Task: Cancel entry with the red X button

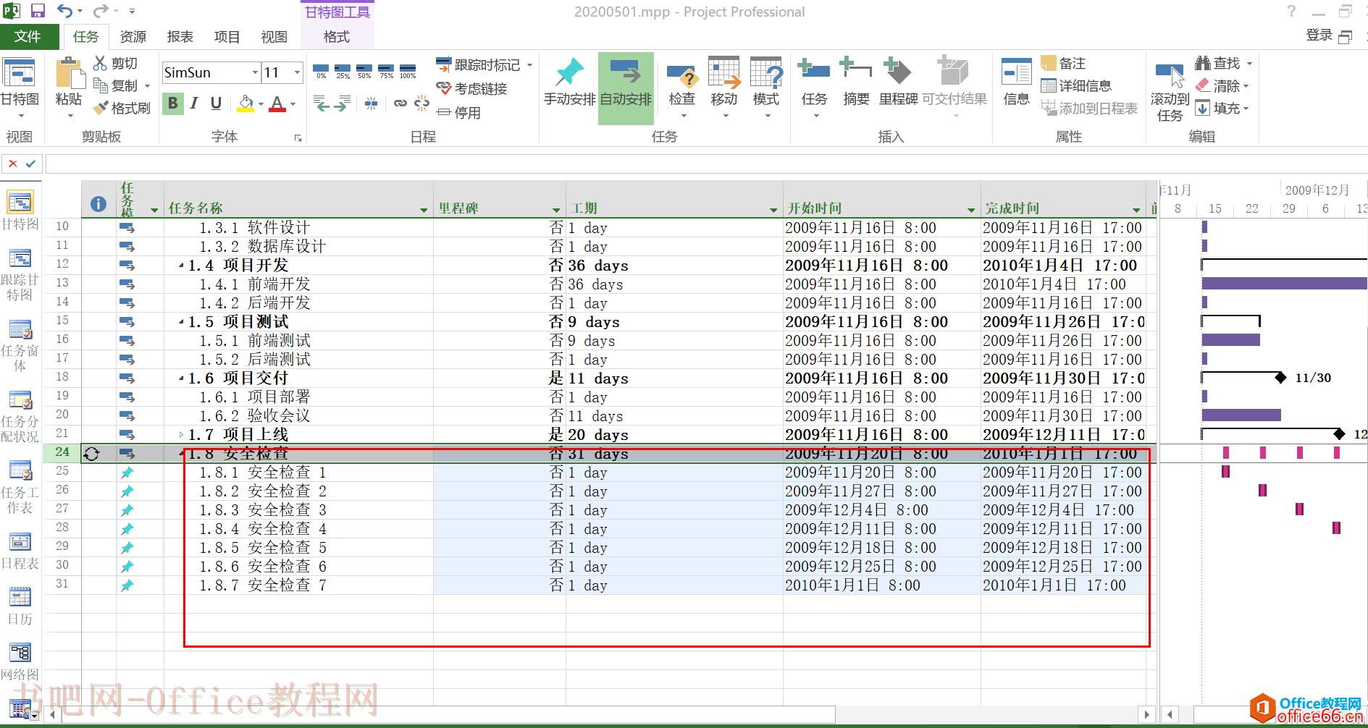Action: (13, 164)
